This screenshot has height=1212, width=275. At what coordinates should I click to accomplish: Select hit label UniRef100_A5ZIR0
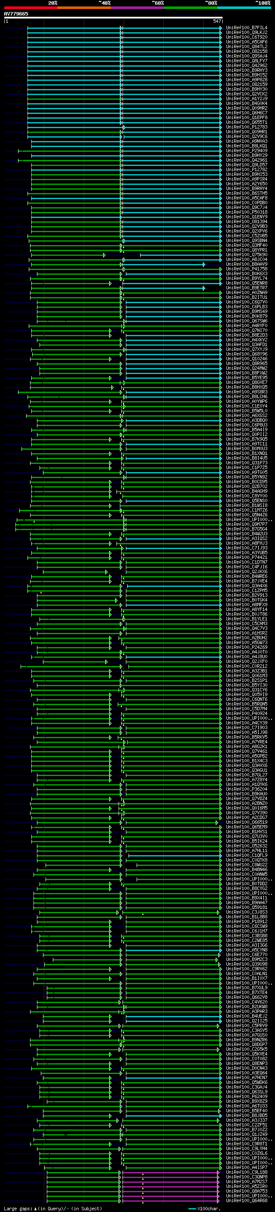click(x=246, y=1187)
